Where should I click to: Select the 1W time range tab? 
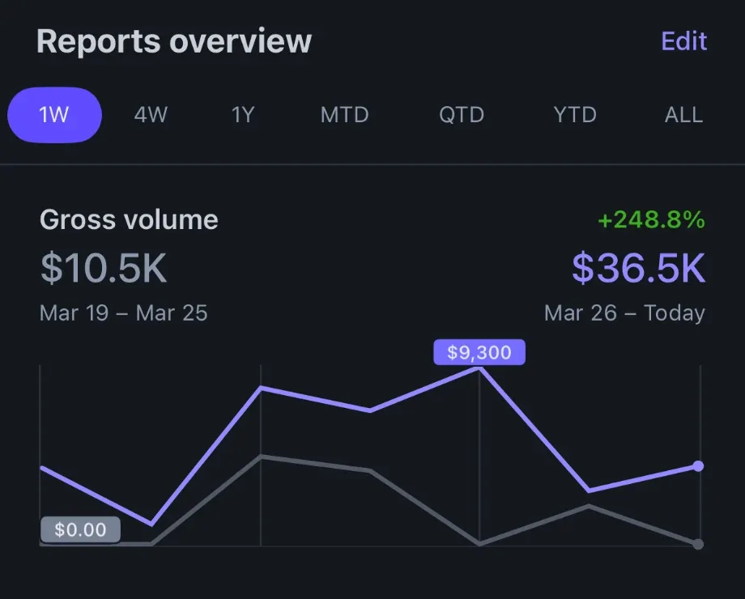(x=54, y=115)
